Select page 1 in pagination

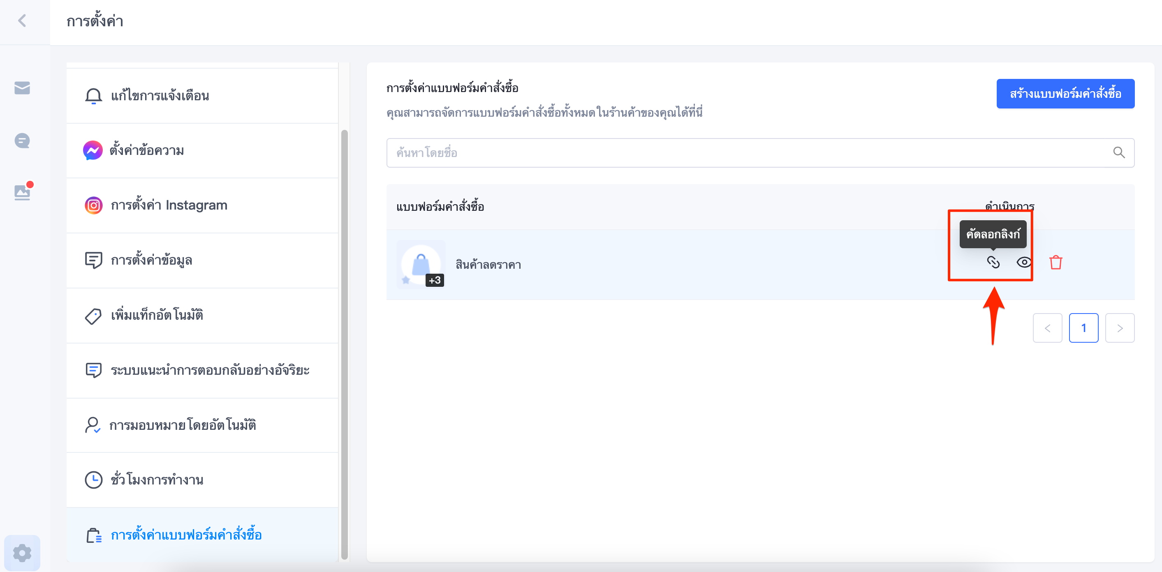[x=1083, y=328]
